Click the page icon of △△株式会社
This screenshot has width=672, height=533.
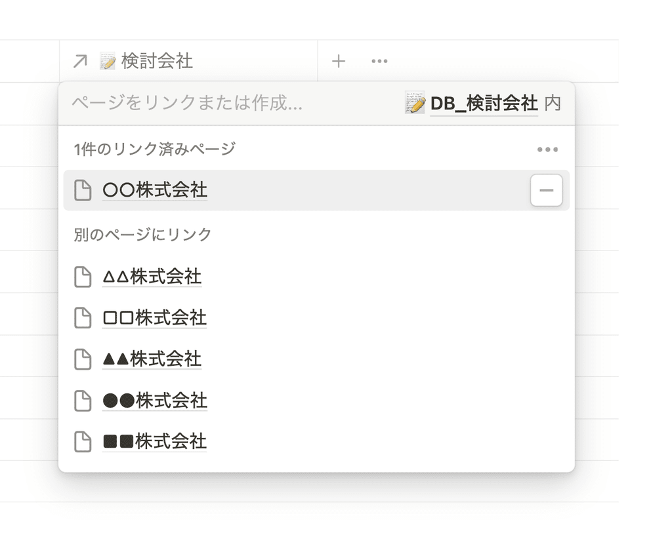tap(83, 277)
